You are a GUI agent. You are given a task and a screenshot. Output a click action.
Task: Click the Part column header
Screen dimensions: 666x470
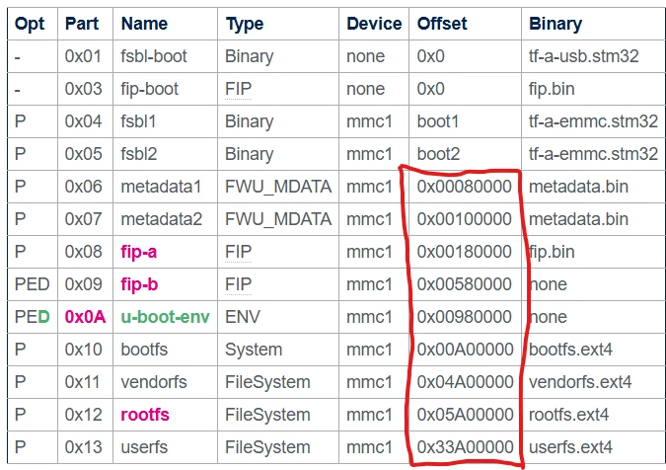[x=82, y=24]
